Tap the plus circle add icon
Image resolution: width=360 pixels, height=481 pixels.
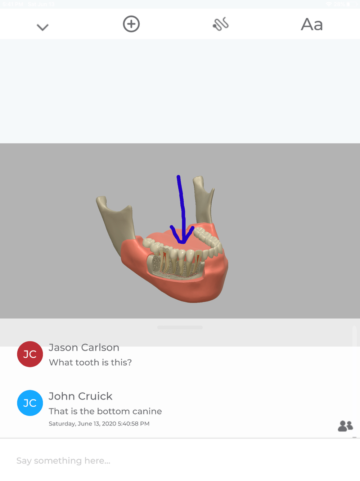[131, 24]
